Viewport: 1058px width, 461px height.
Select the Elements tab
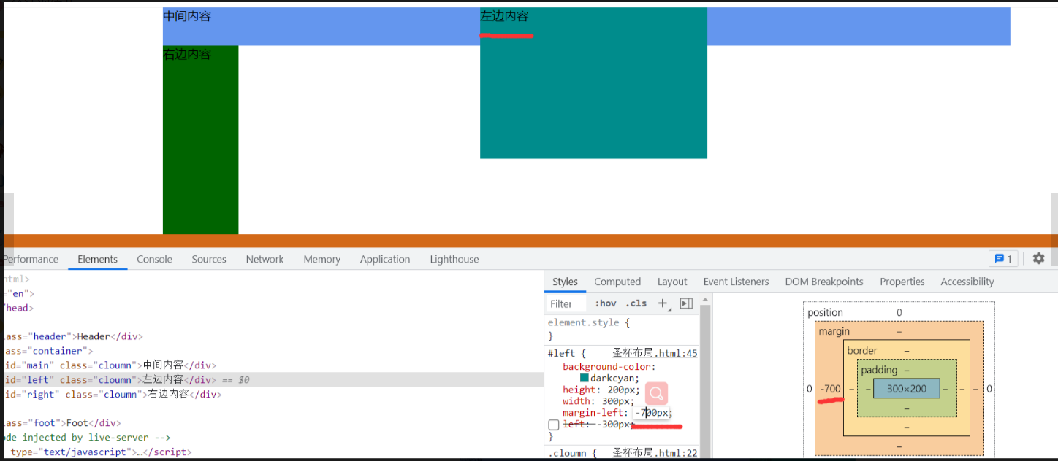(97, 259)
